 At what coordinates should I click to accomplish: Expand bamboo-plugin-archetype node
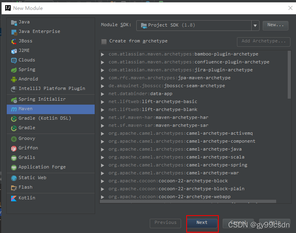tap(103, 54)
